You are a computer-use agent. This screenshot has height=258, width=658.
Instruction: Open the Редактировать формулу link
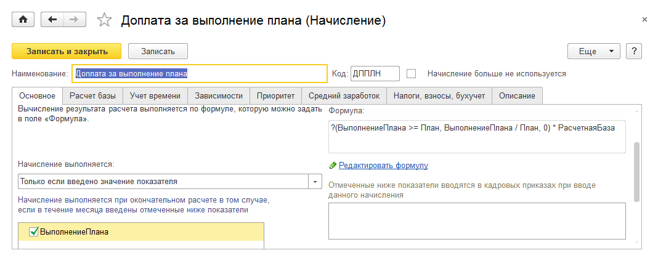pyautogui.click(x=383, y=166)
